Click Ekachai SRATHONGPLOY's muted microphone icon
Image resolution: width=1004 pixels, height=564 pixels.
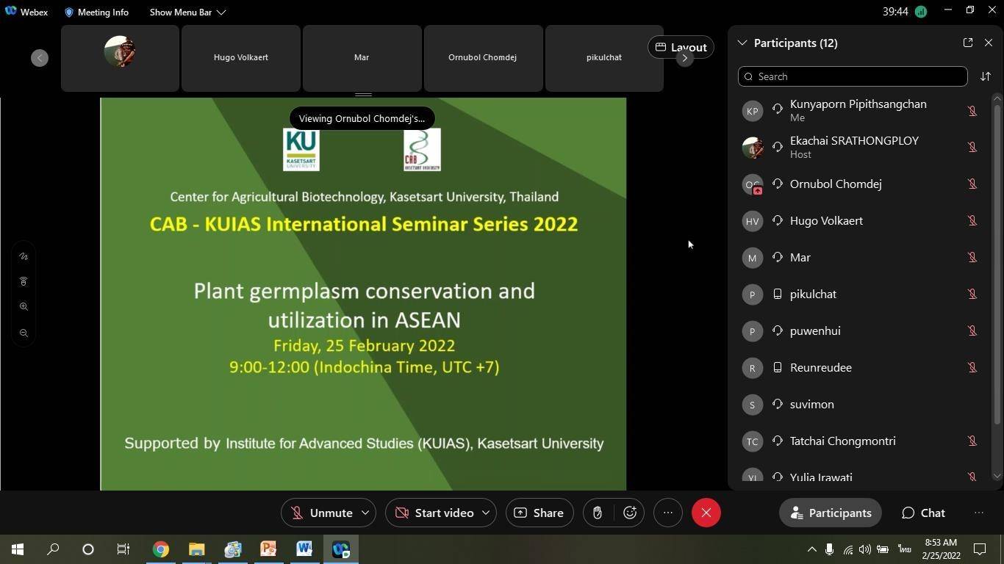972,147
